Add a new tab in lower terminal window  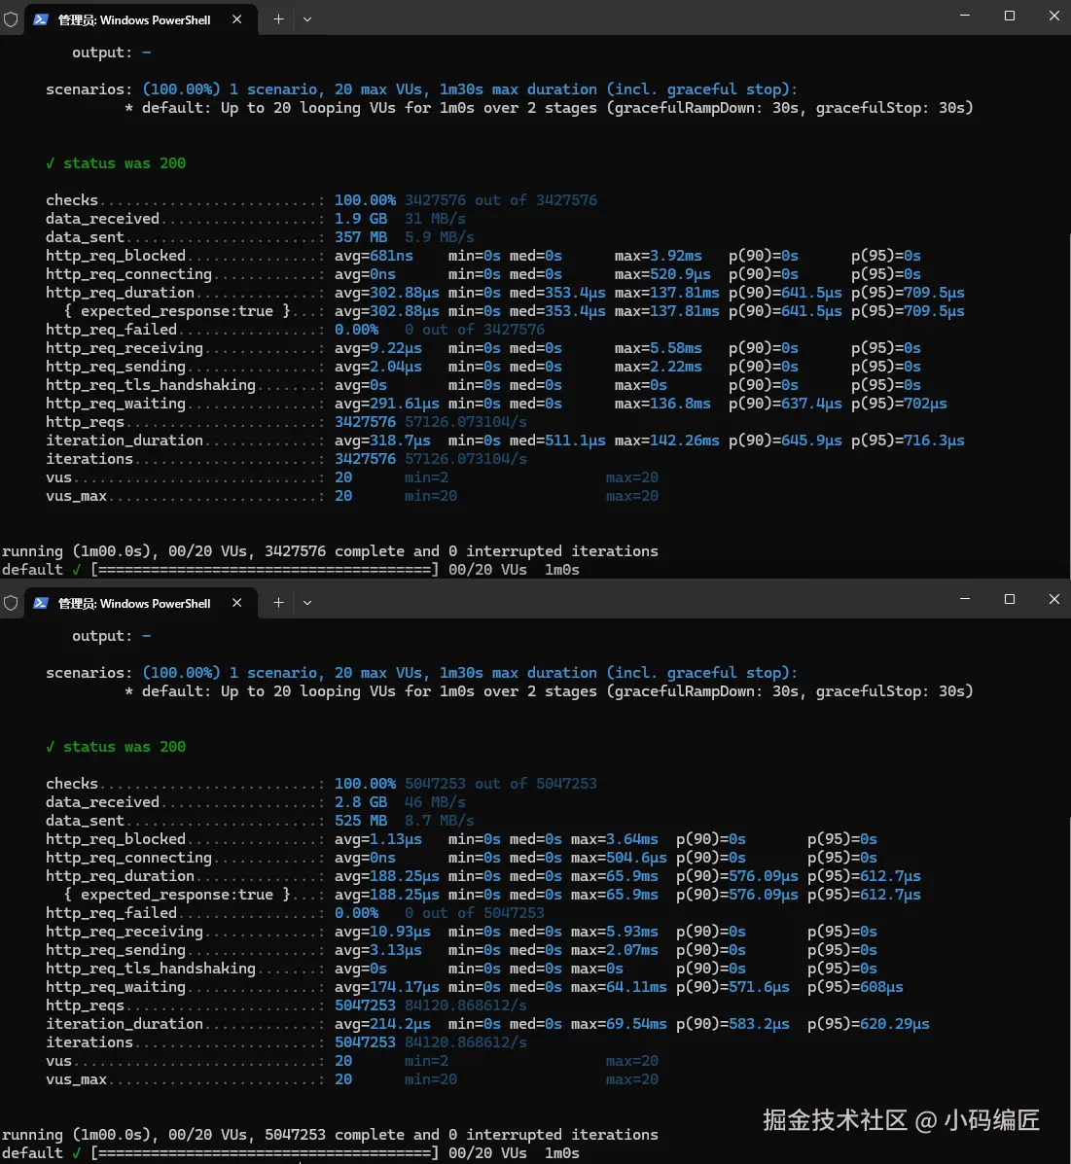[x=278, y=603]
